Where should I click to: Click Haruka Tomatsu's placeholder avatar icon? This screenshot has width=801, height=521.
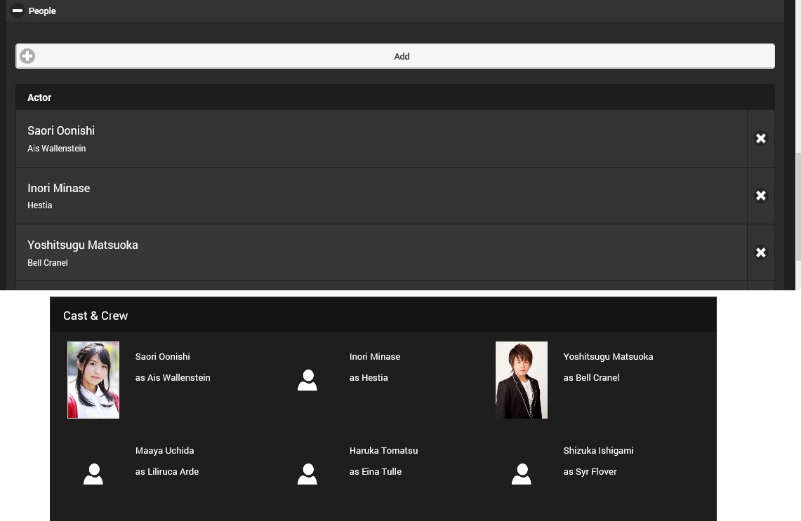point(307,474)
